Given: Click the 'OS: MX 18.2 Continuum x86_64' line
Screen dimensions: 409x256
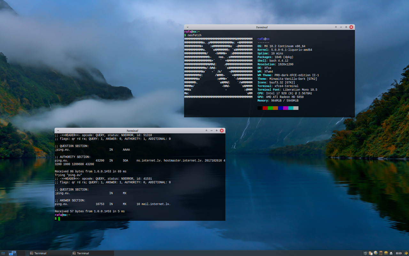Looking at the screenshot, I should pos(282,46).
